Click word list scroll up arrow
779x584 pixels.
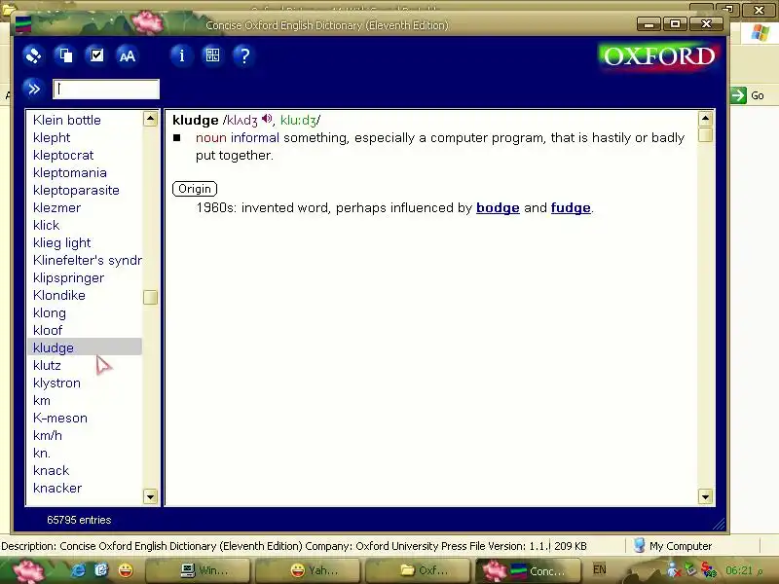tap(150, 119)
